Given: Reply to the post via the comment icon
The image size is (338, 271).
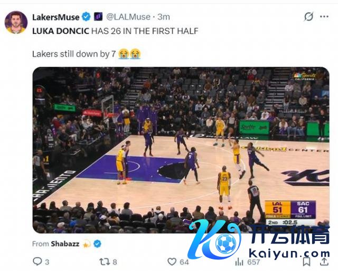Looking at the screenshot, I should (37, 262).
